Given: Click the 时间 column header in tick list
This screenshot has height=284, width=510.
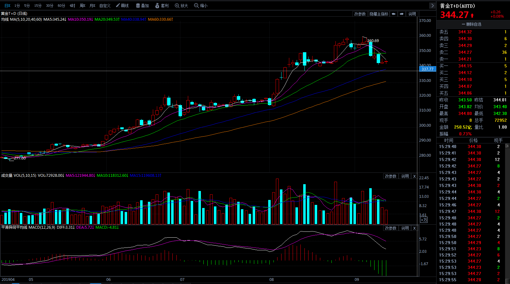Looking at the screenshot, I should (x=448, y=140).
